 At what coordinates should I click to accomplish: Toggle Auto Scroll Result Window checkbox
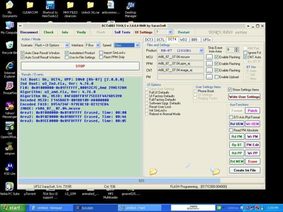tap(23, 57)
